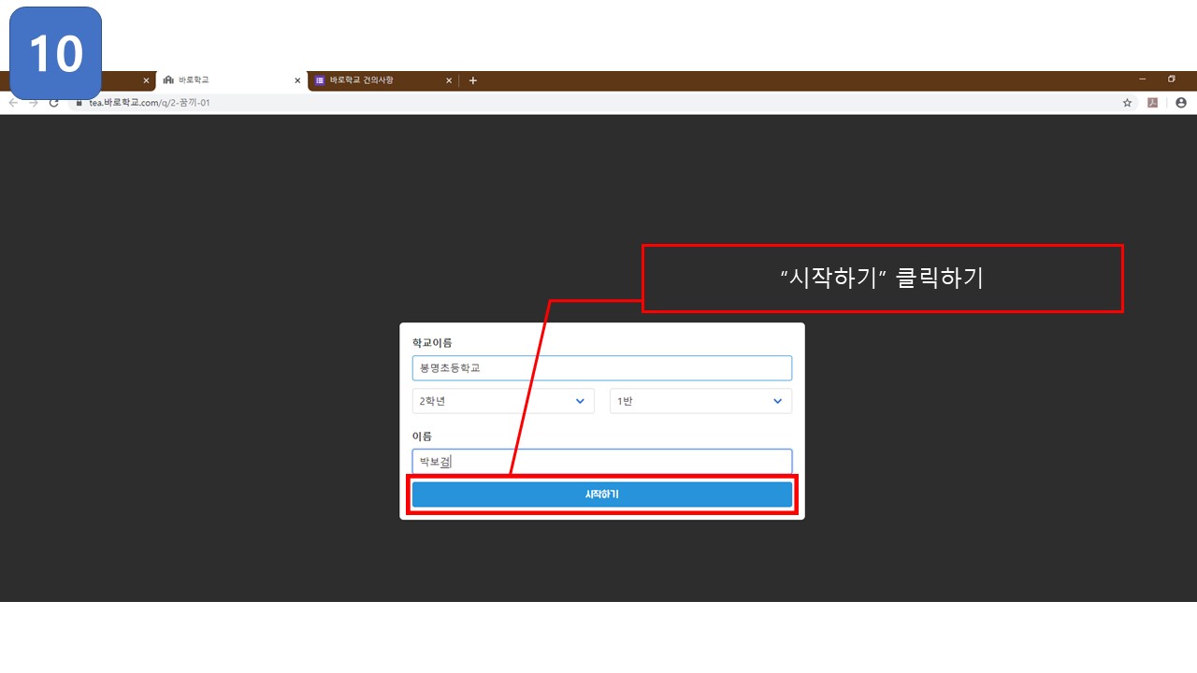Switch to the 바로학교 browser tab
Image resolution: width=1197 pixels, height=673 pixels.
coord(229,80)
